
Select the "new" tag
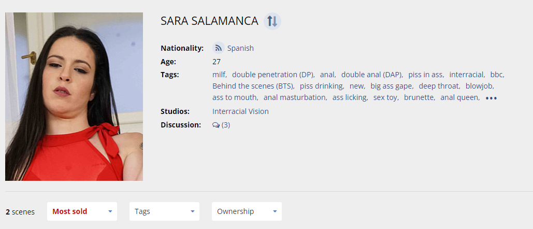(356, 86)
